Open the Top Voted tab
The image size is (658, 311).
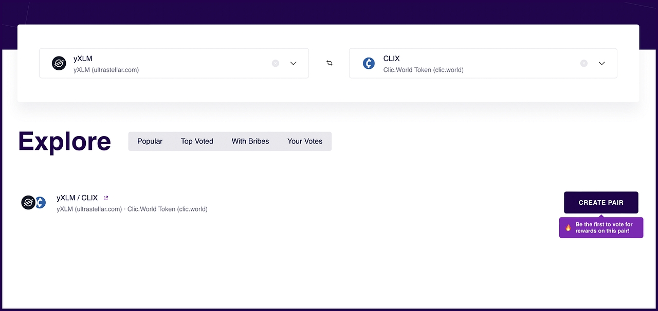click(x=197, y=141)
